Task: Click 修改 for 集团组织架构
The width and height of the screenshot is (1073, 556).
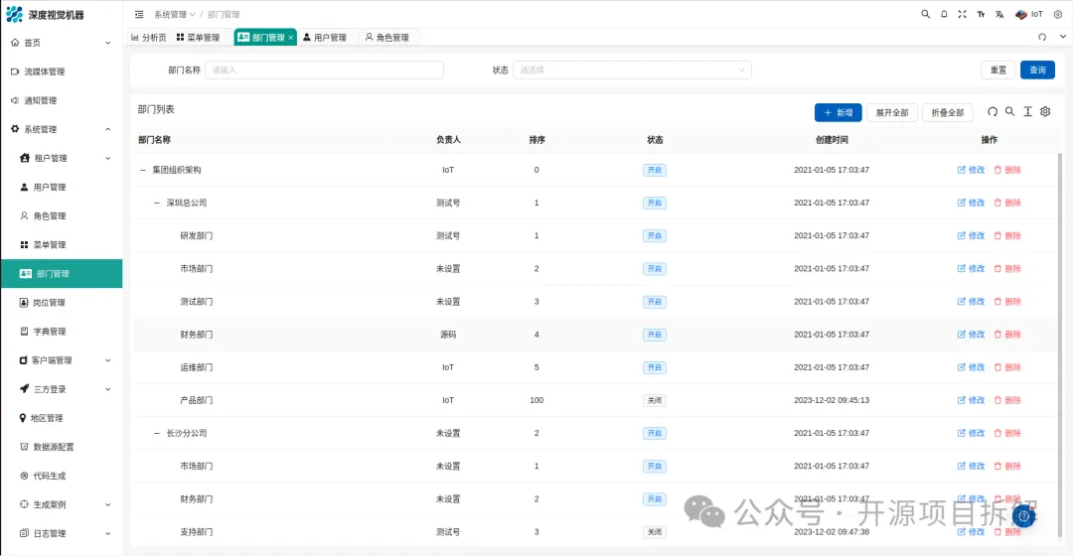Action: tap(971, 170)
